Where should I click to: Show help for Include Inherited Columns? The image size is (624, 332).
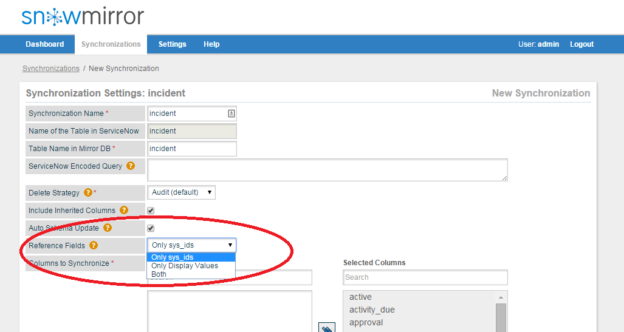pos(124,210)
